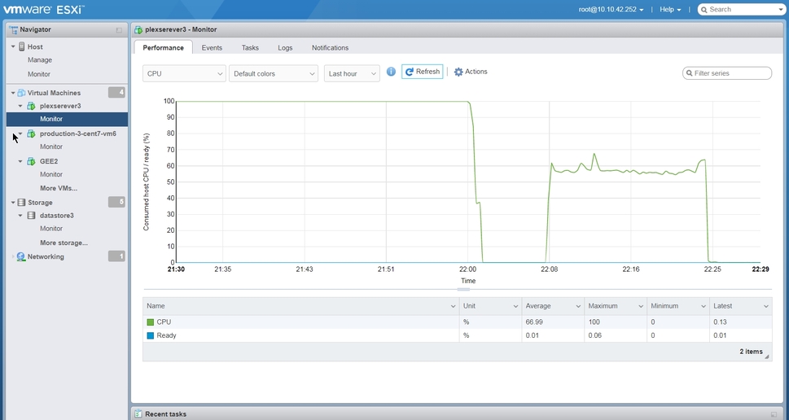Focus the top Search input field
The height and width of the screenshot is (420, 789).
coord(741,10)
